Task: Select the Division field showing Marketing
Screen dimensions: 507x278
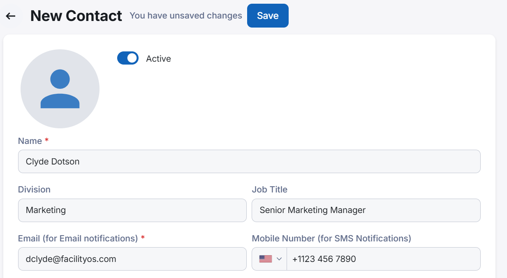Action: coord(132,210)
